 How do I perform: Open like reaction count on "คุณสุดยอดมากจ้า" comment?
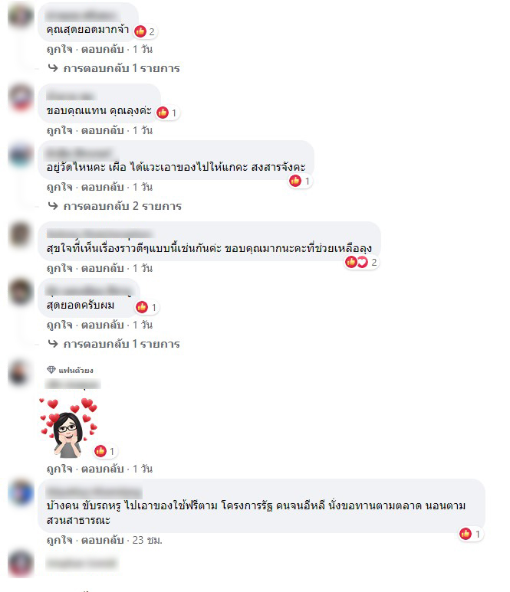tap(145, 31)
